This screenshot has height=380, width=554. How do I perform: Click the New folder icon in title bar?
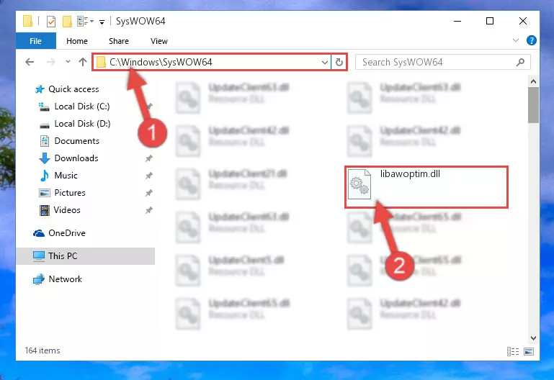[67, 22]
